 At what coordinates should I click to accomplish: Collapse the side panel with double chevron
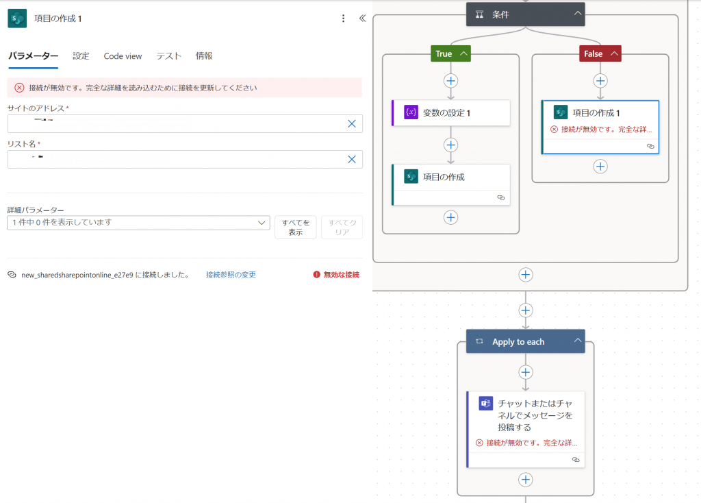(x=362, y=19)
